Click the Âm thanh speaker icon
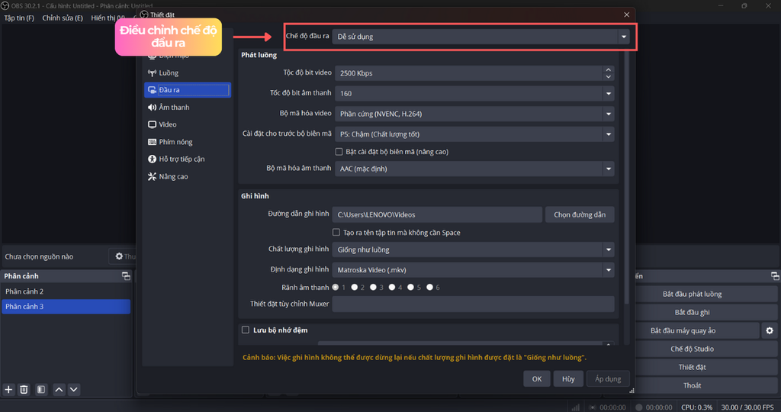This screenshot has height=412, width=781. pos(152,107)
